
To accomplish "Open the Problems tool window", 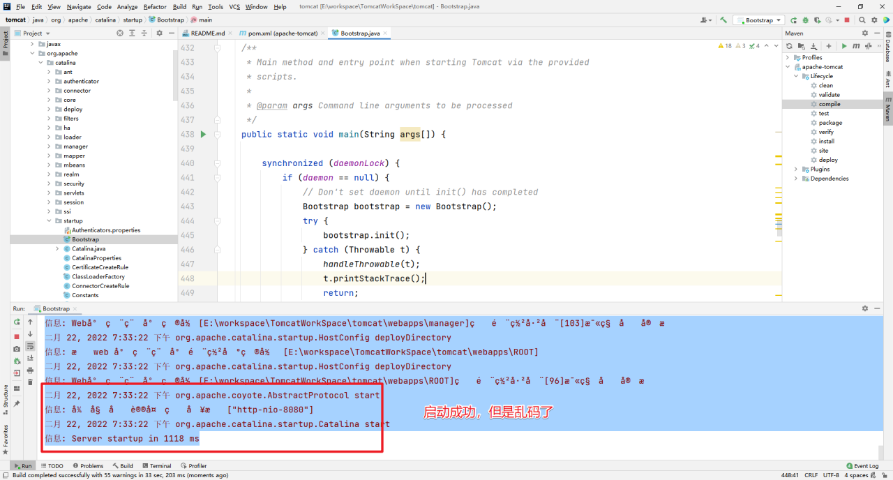I will pos(87,466).
